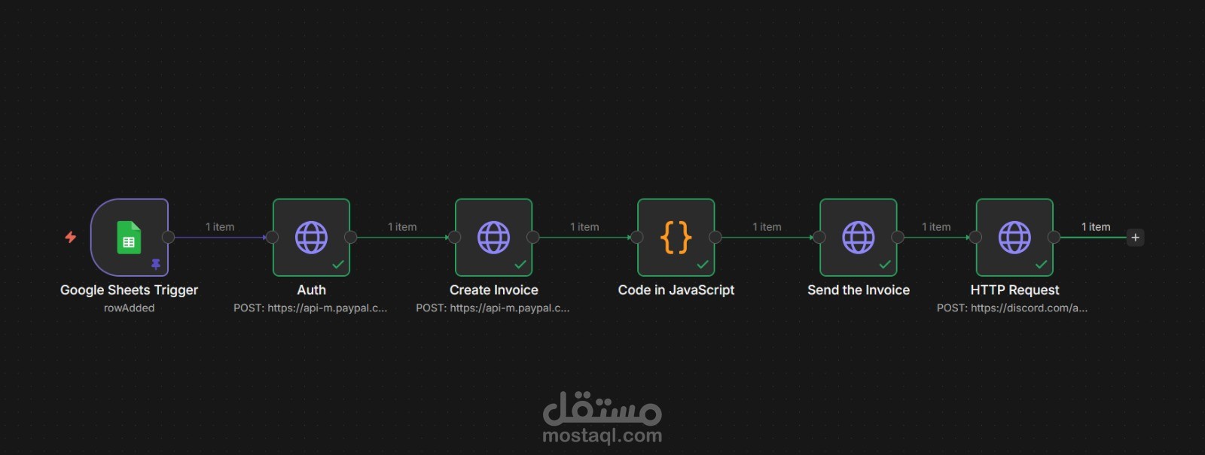
Task: Click the success checkmark on Create Invoice node
Action: (x=520, y=264)
